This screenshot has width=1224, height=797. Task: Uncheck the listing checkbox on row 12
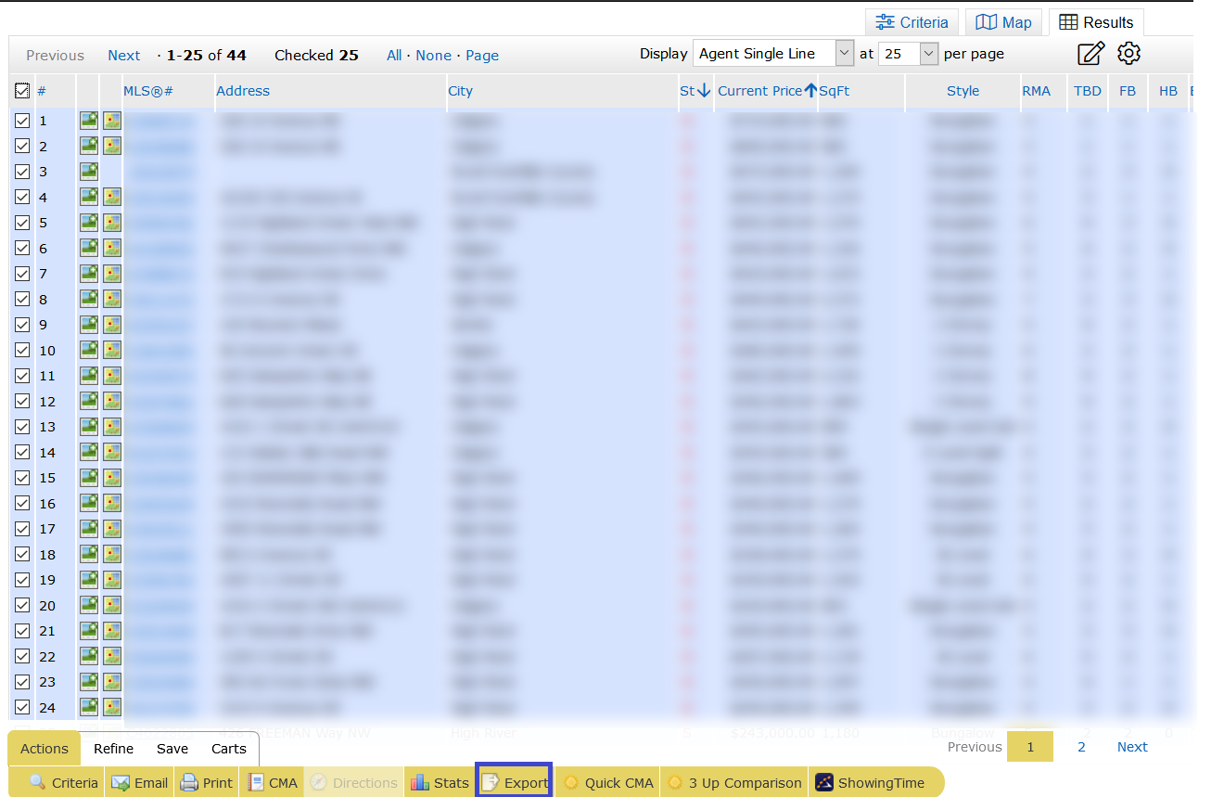22,401
